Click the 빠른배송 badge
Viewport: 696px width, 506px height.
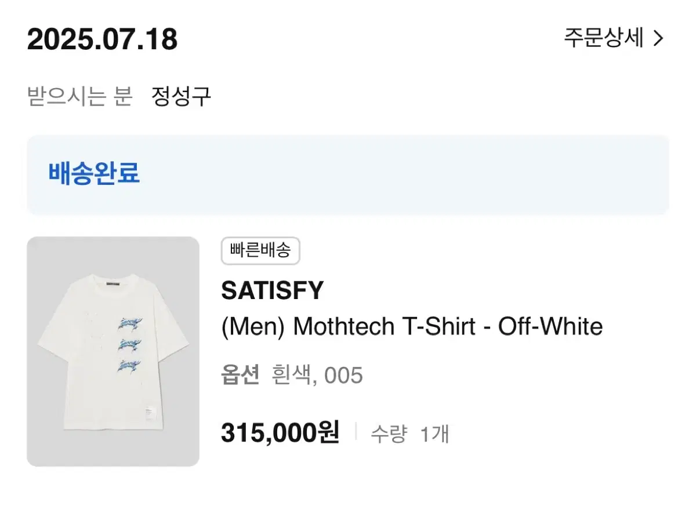260,251
